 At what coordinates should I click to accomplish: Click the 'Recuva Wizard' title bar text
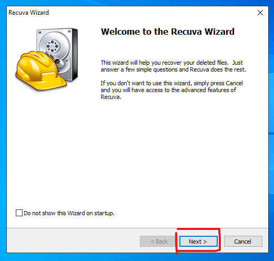(x=28, y=13)
